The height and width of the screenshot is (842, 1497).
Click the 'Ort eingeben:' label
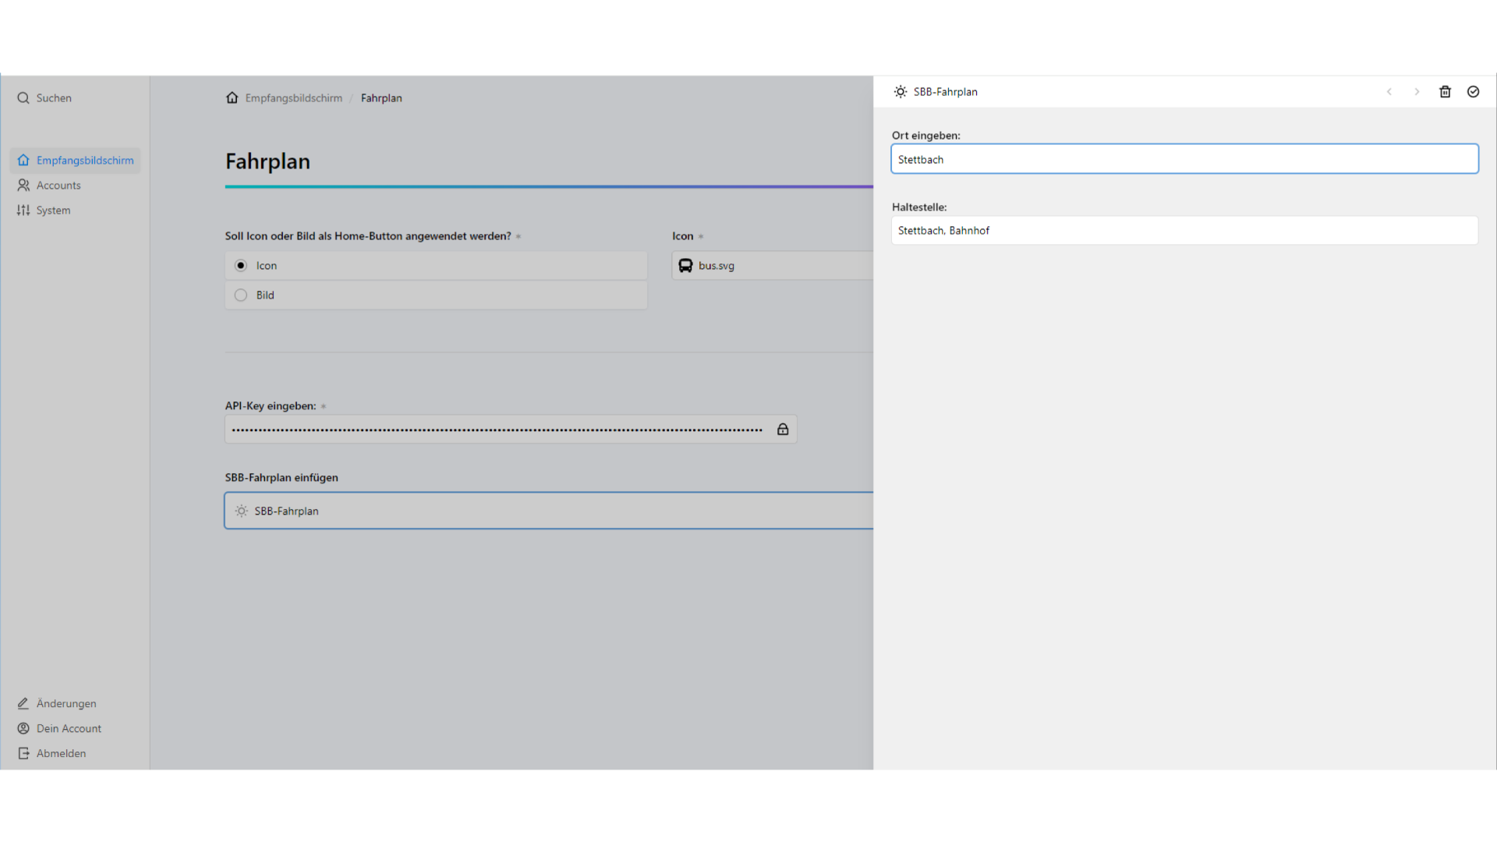(926, 136)
